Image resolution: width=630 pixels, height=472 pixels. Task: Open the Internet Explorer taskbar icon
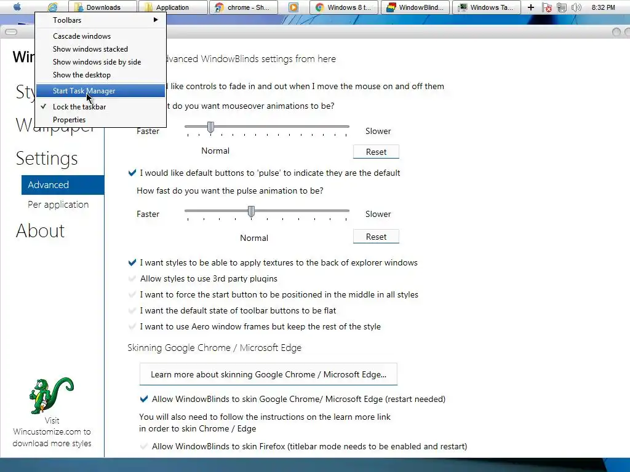(53, 7)
